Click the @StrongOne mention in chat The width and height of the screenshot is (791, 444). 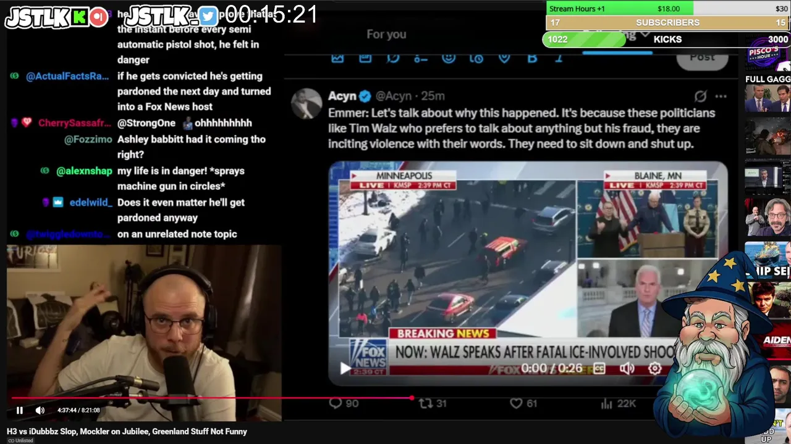coord(146,123)
